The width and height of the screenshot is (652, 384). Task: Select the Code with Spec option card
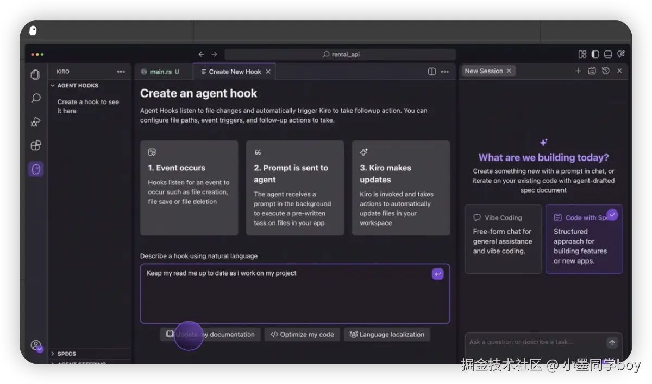[584, 239]
